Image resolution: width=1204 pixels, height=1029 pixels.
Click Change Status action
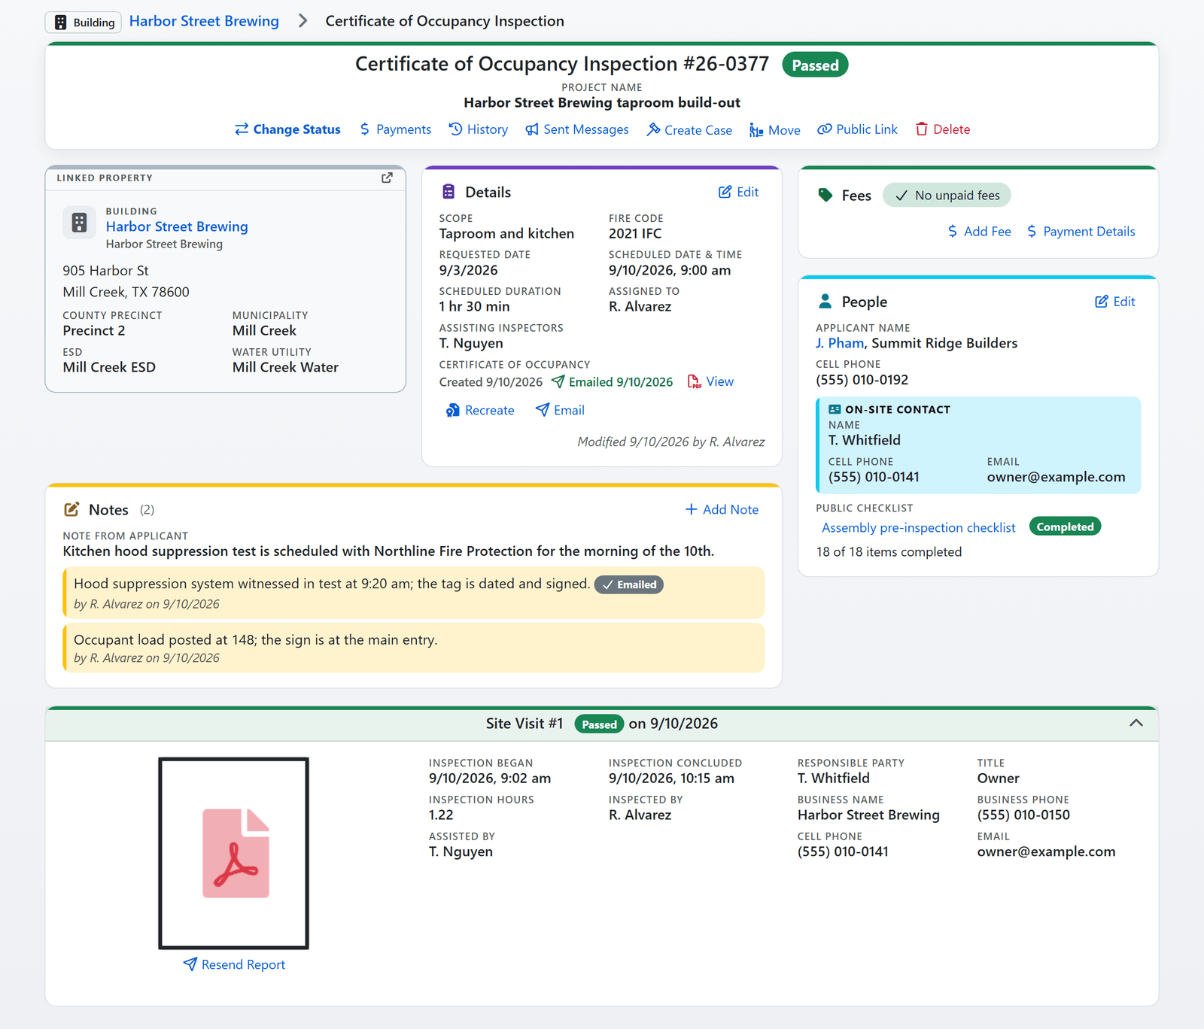(287, 129)
